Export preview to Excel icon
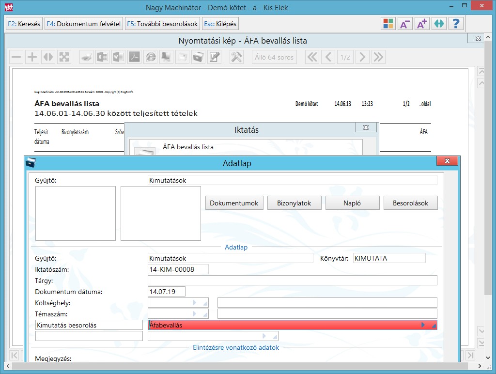This screenshot has height=374, width=496. [x=102, y=57]
